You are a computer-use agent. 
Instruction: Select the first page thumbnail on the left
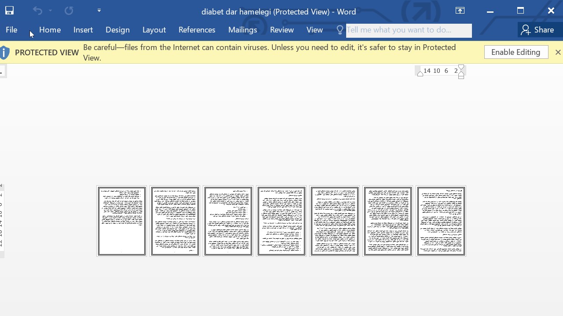(x=121, y=221)
